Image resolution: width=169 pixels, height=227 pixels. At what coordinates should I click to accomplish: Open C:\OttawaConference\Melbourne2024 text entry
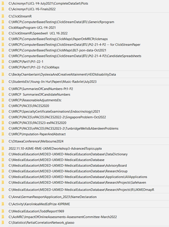tap(36, 141)
